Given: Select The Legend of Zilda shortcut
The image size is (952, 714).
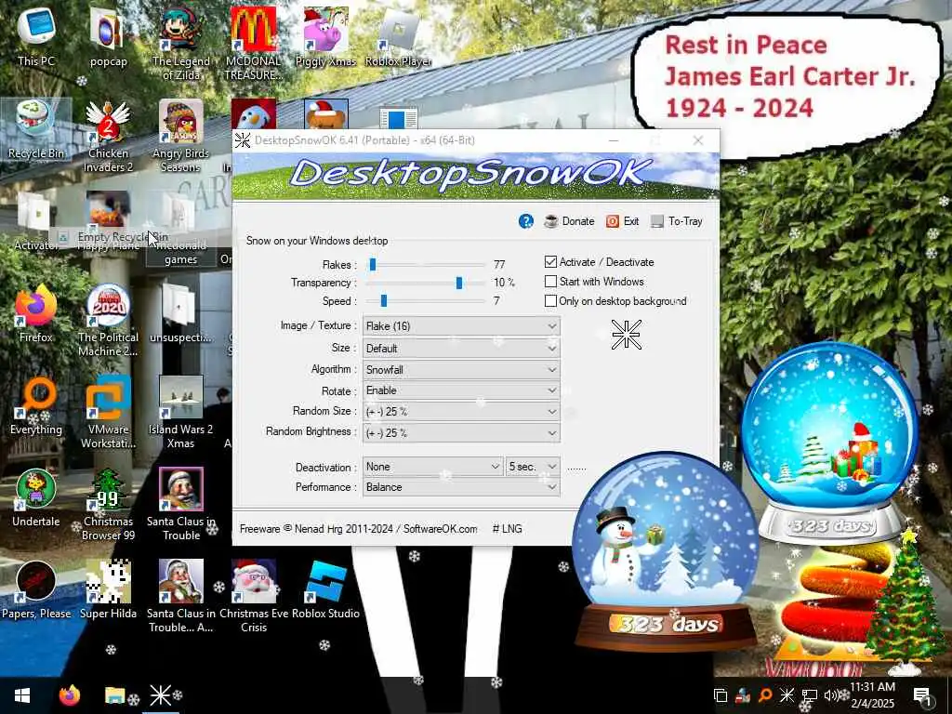Looking at the screenshot, I should (180, 44).
